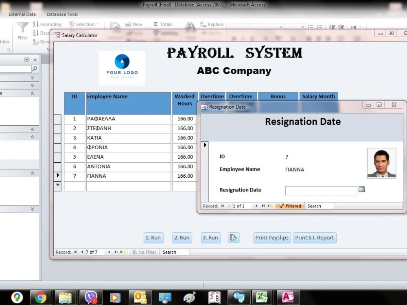Click the name cell ΦΡΩΝΙΑ
Screen dimensions: 407x305
point(129,148)
